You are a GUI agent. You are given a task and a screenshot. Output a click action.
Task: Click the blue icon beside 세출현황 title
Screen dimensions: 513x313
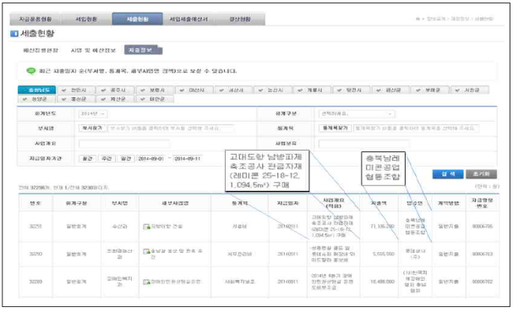click(x=14, y=33)
